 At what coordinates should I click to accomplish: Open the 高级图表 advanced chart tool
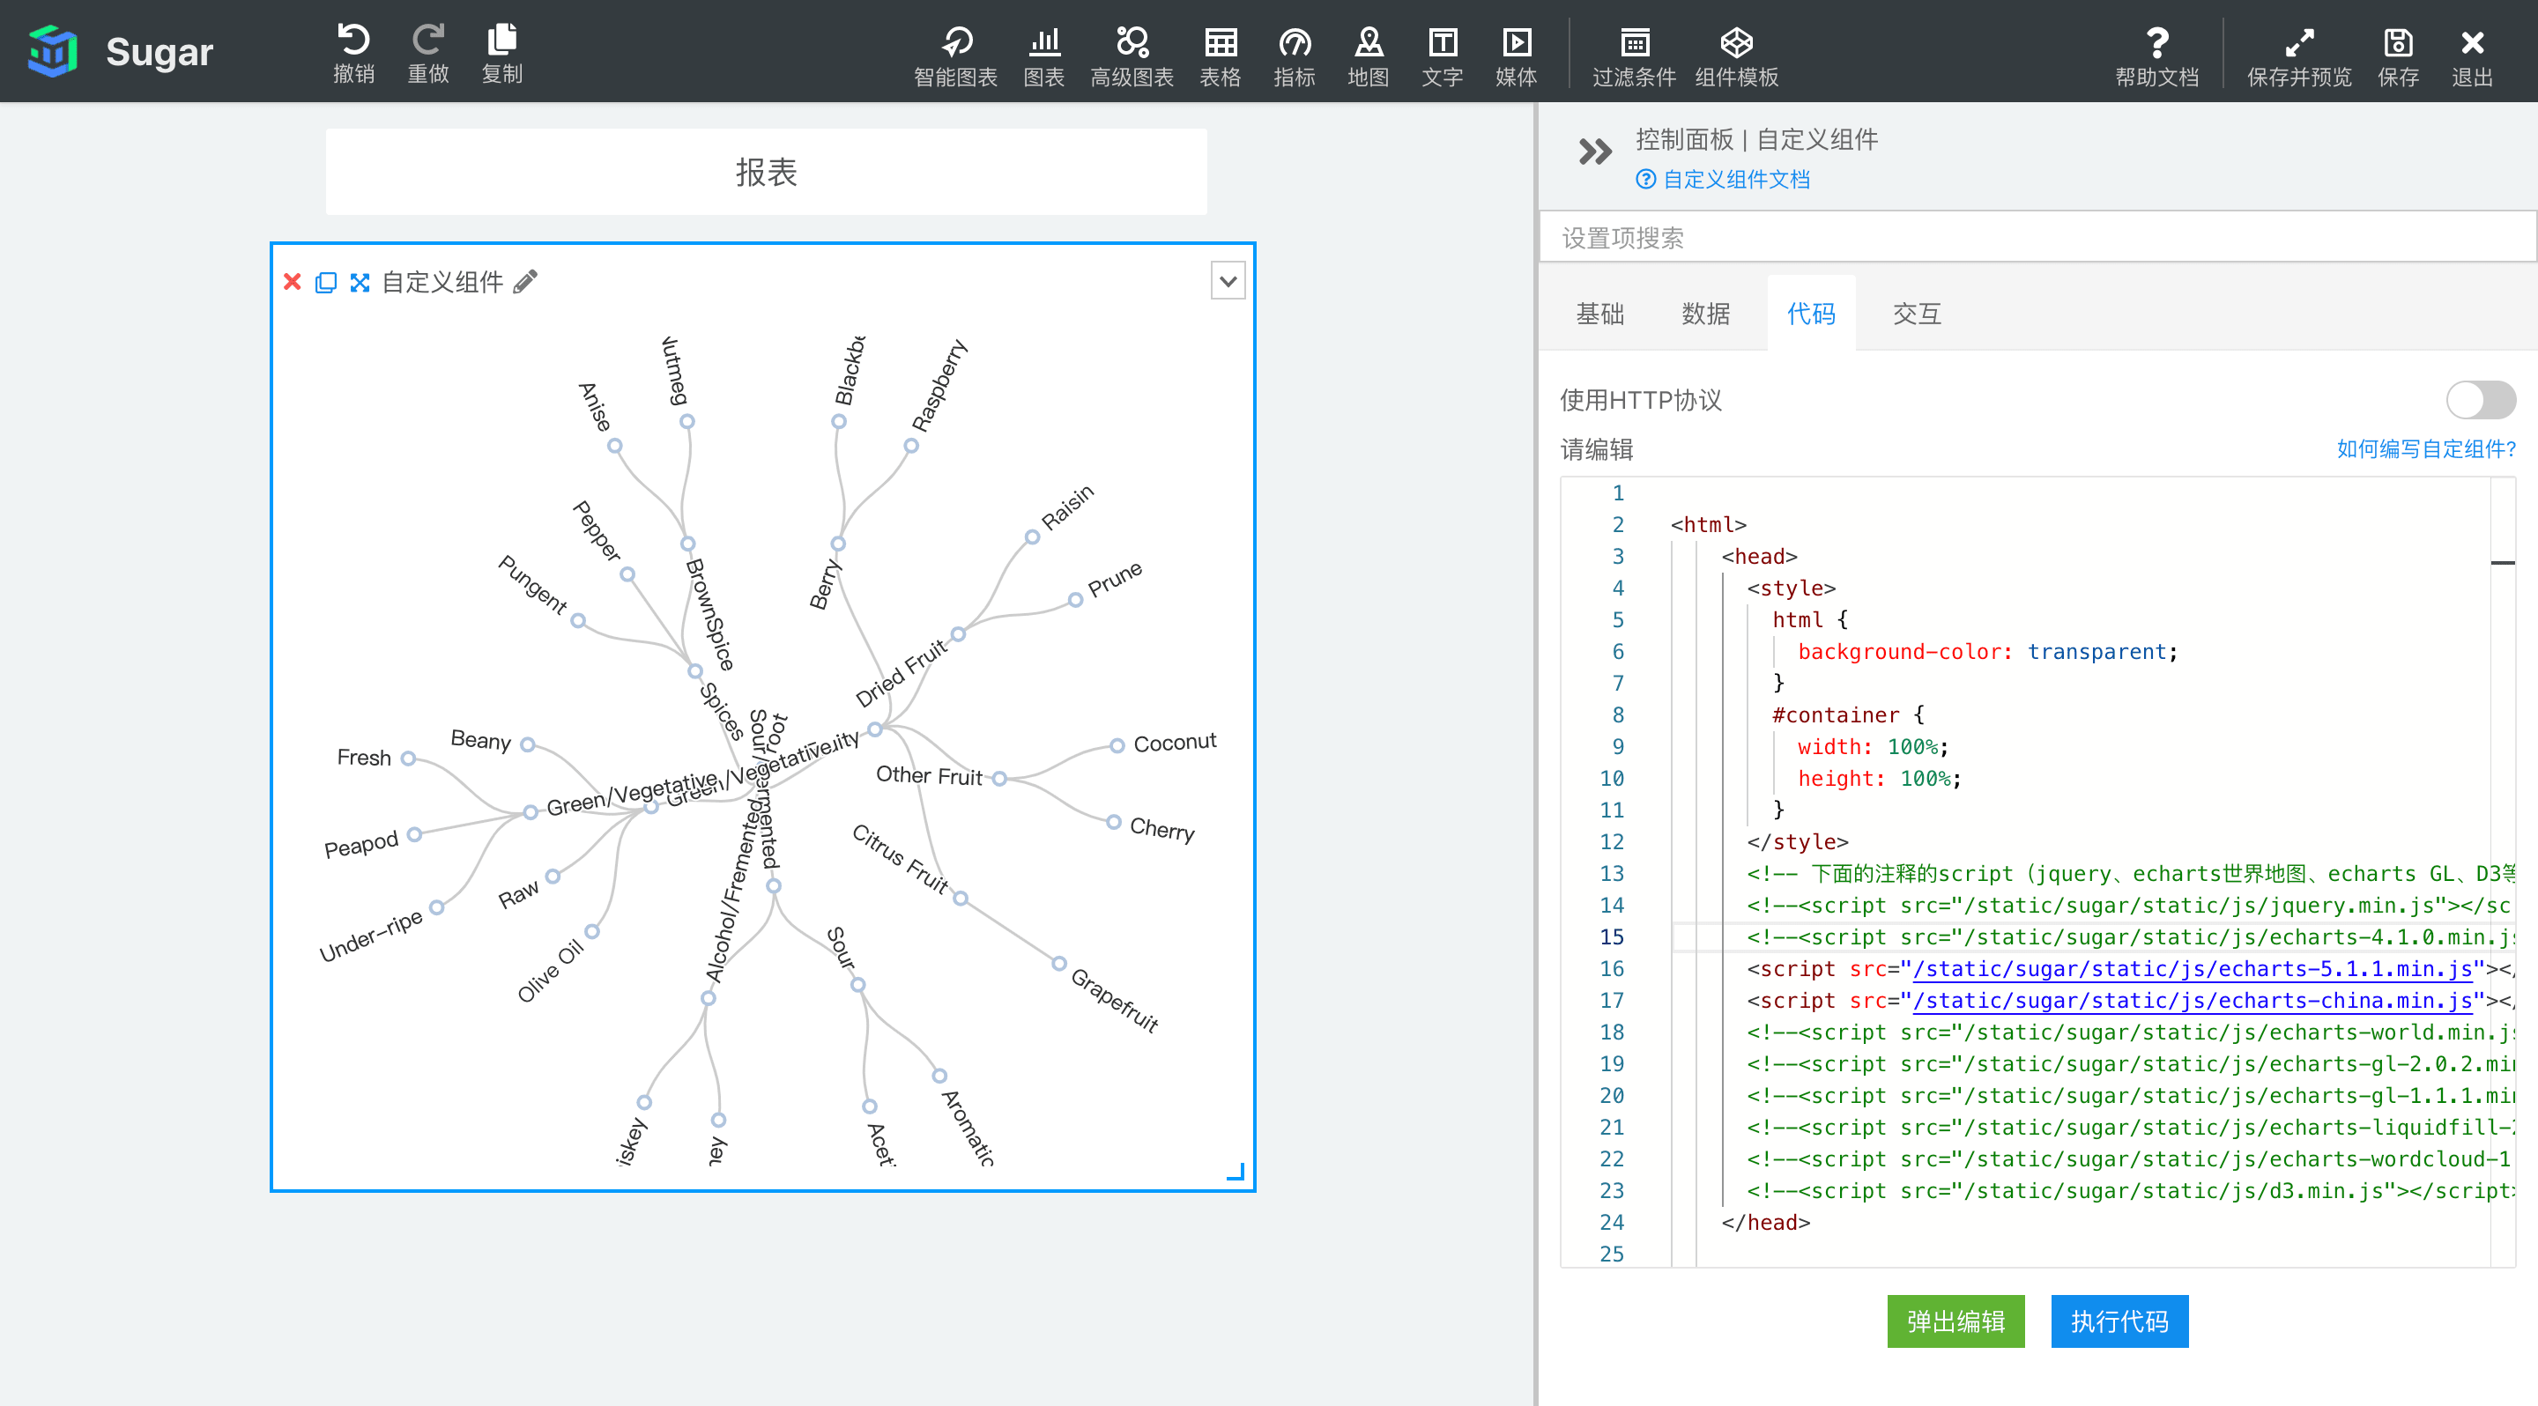(x=1131, y=56)
